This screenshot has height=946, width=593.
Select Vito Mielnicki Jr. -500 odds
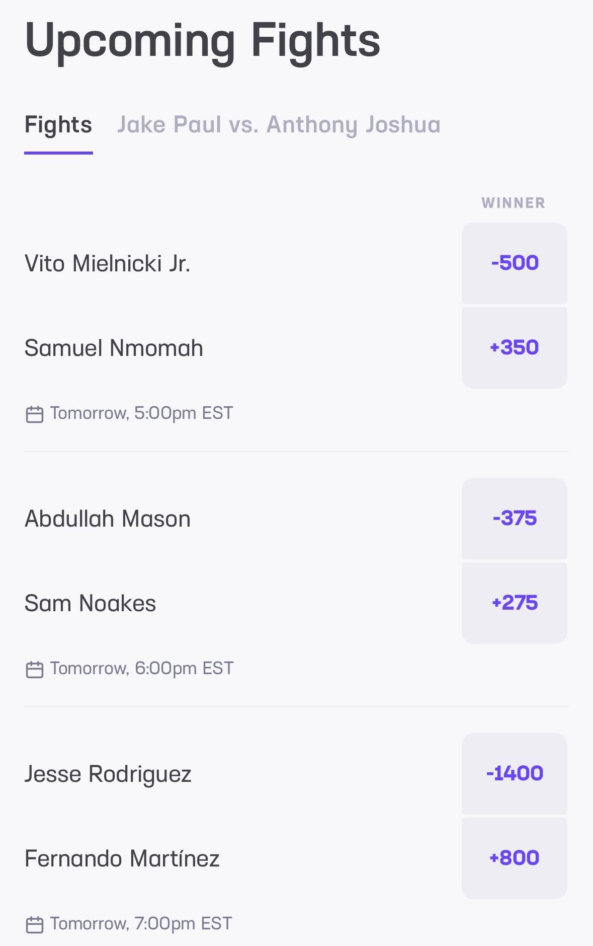tap(514, 263)
